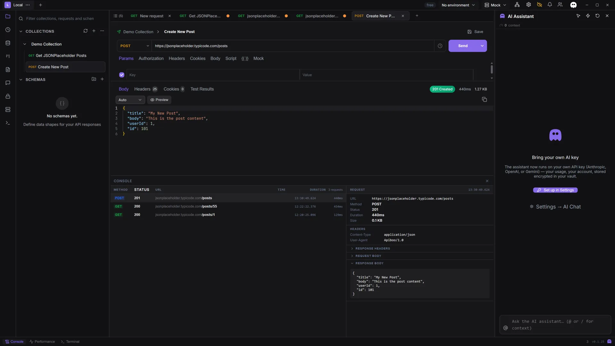Click the open tabs list icon showing (5)
The image size is (615, 346).
tap(118, 16)
